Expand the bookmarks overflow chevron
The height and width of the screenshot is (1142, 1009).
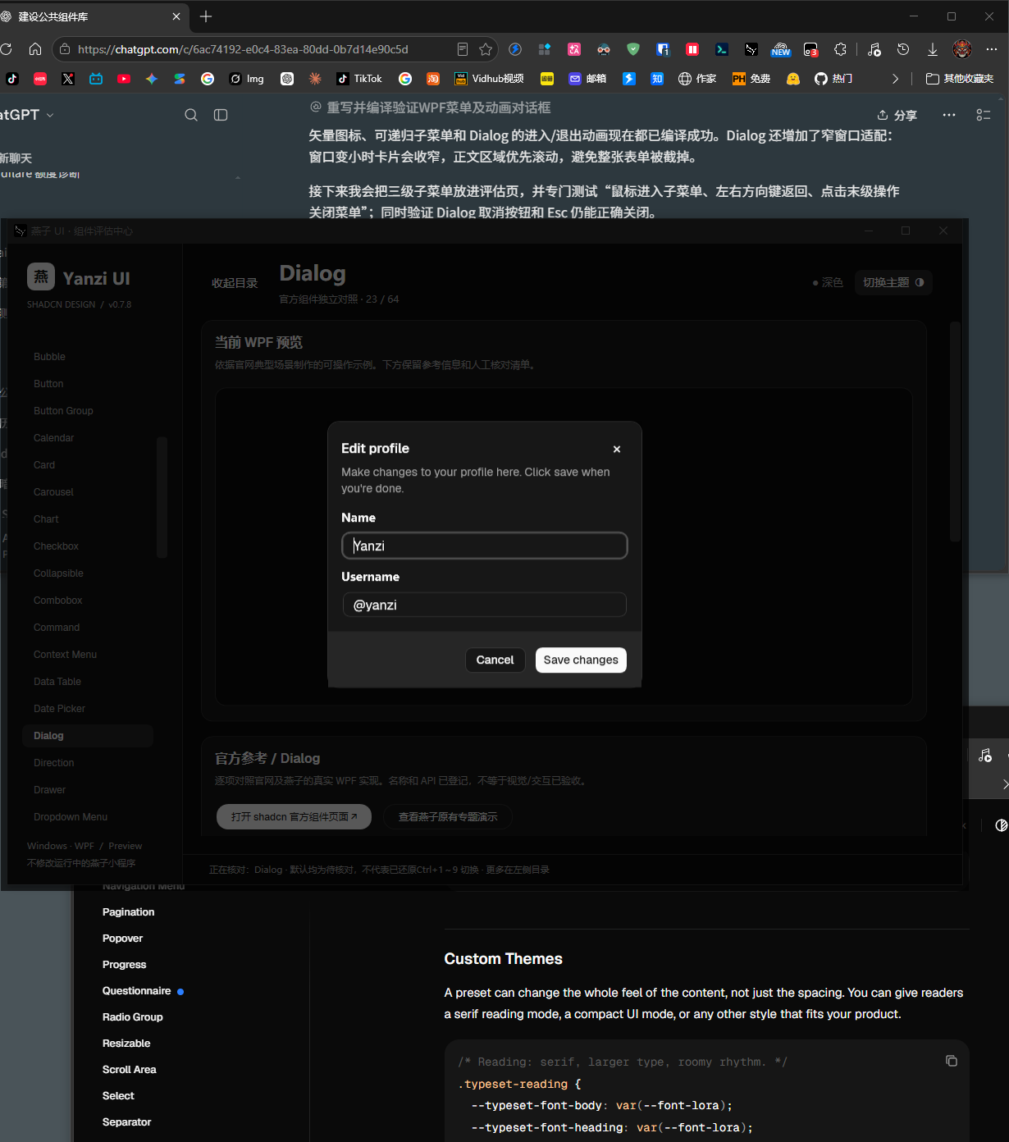[895, 79]
